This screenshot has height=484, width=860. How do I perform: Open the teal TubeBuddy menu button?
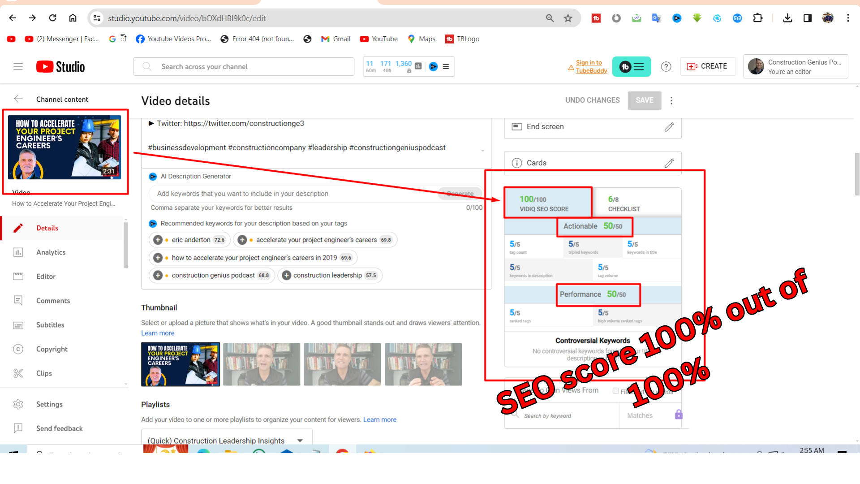tap(632, 66)
